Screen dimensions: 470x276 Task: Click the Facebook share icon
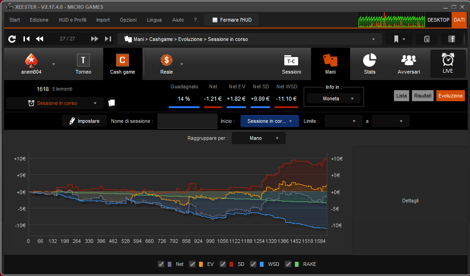tap(452, 39)
